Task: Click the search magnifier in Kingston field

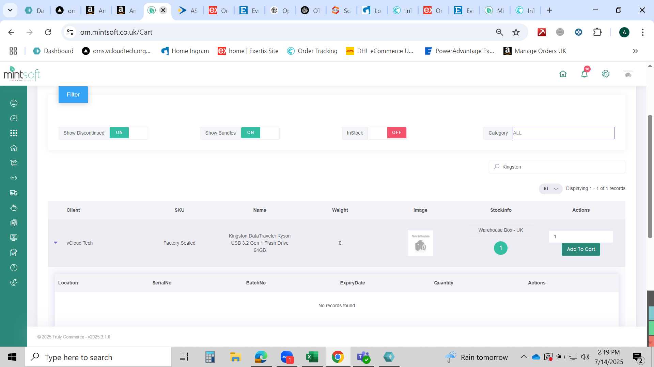Action: click(x=497, y=167)
